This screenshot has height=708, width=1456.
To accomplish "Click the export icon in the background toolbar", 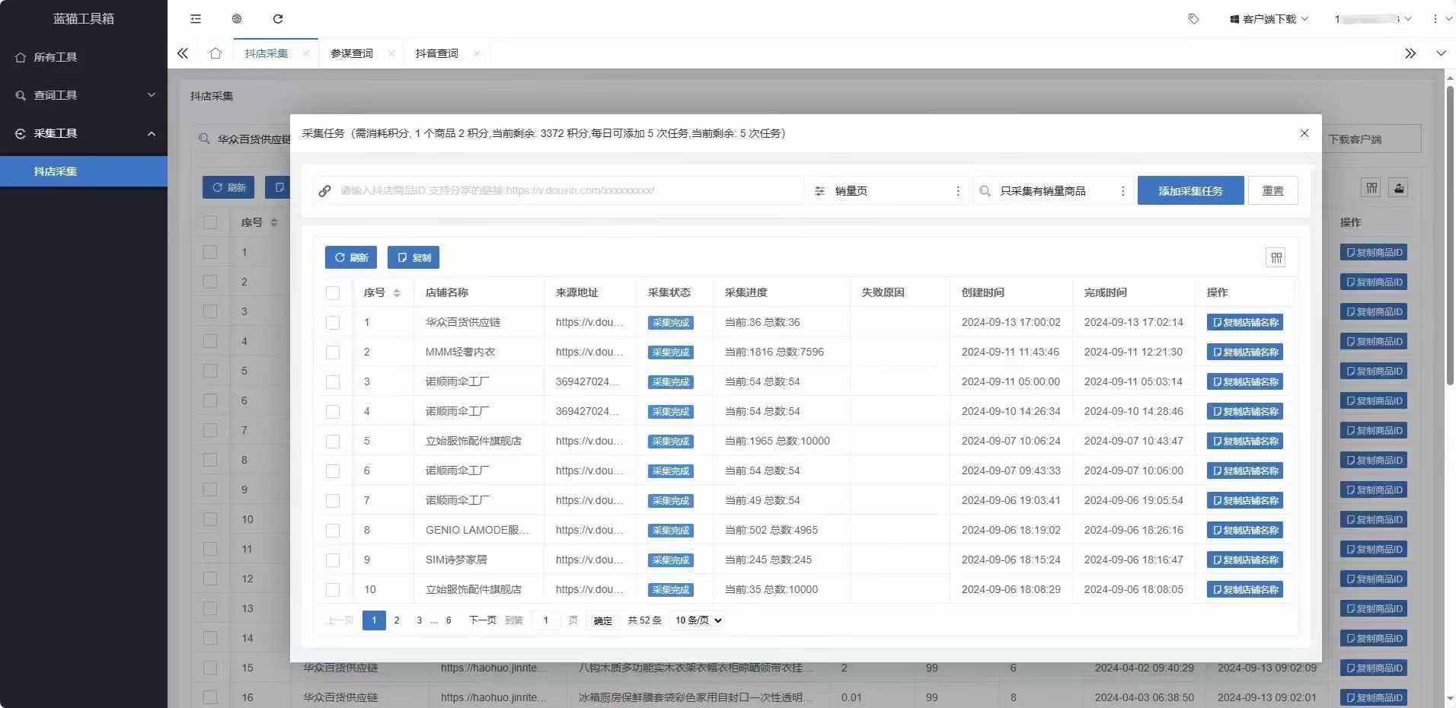I will click(1398, 188).
